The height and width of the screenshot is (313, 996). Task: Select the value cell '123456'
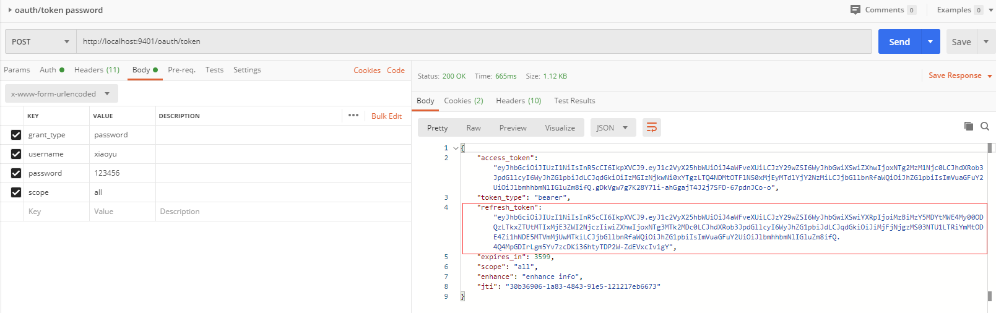coord(123,173)
